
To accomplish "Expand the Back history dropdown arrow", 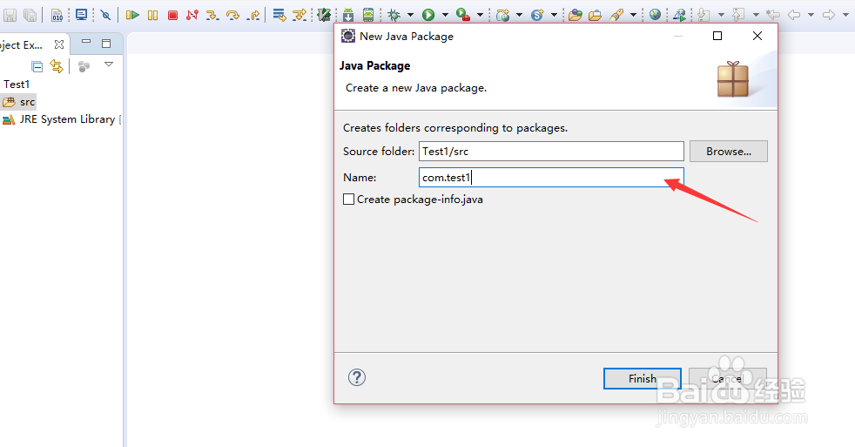I will (x=811, y=16).
